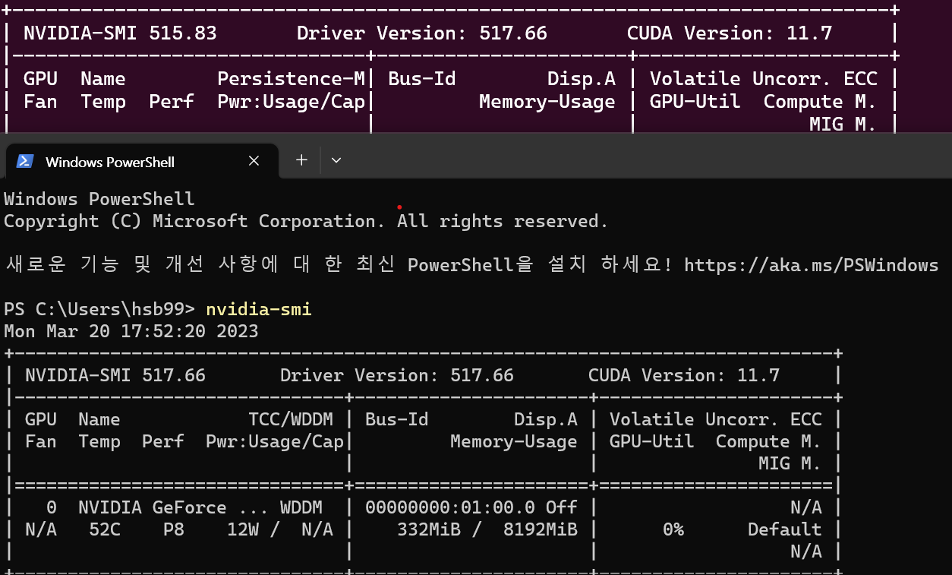Click the Memory-Usage header in PowerShell window
This screenshot has height=575, width=952.
pos(514,441)
